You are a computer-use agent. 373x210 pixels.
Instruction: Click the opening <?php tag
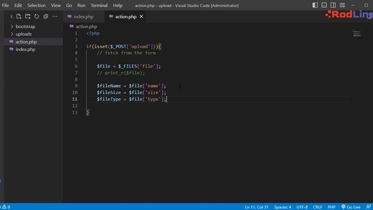(93, 33)
